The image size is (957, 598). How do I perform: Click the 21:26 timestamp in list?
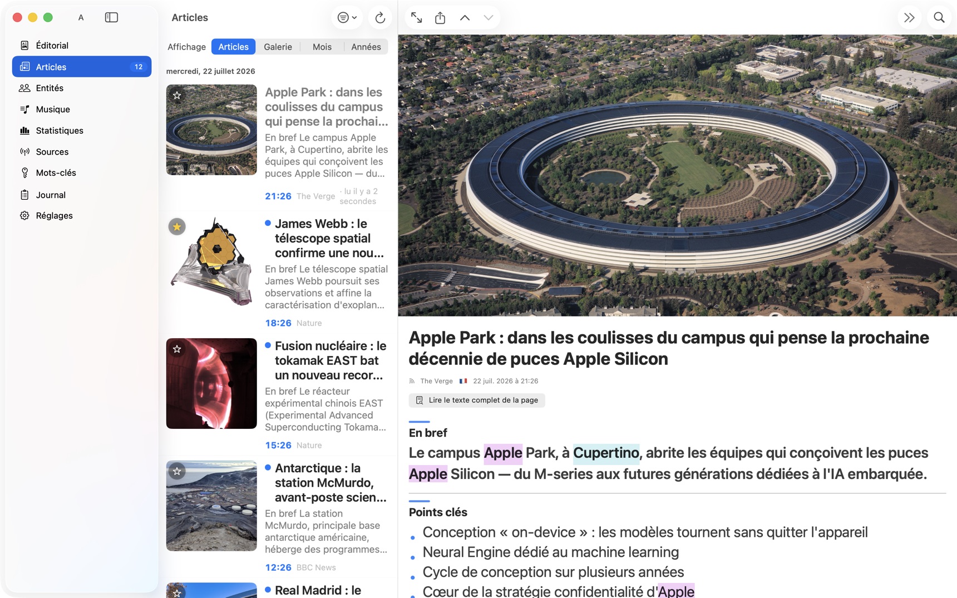coord(278,196)
